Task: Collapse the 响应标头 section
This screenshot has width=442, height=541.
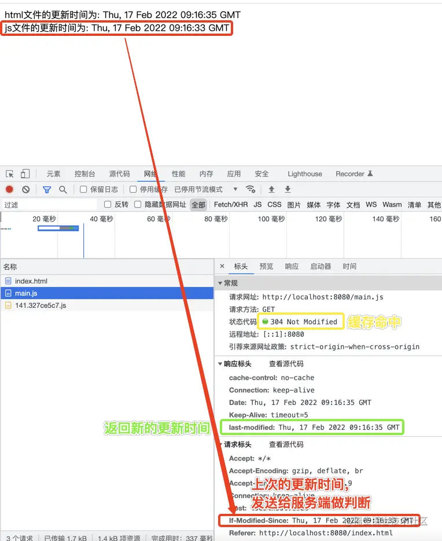Action: point(220,364)
